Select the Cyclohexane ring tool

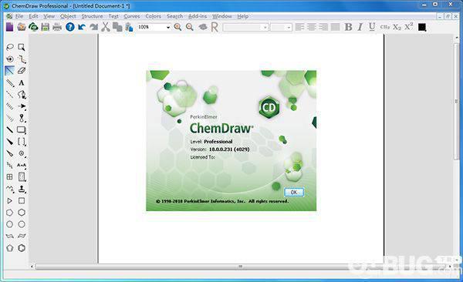(x=22, y=213)
